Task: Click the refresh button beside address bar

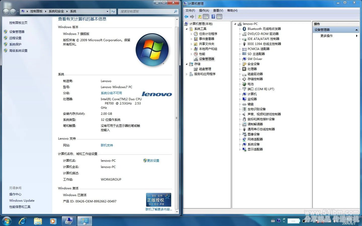Action: (x=113, y=11)
